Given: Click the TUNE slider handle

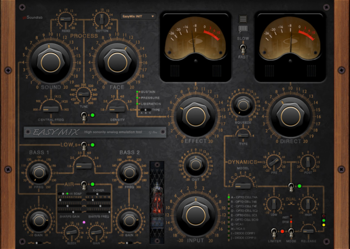Looking at the screenshot, I should pyautogui.click(x=84, y=94).
